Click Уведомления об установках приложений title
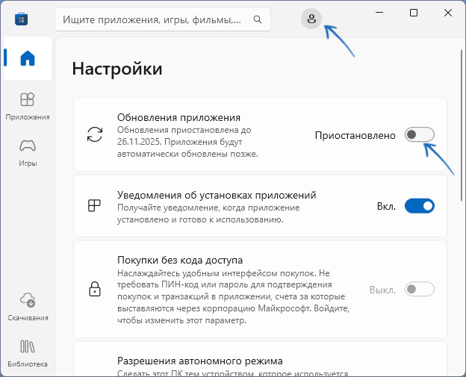 (217, 195)
